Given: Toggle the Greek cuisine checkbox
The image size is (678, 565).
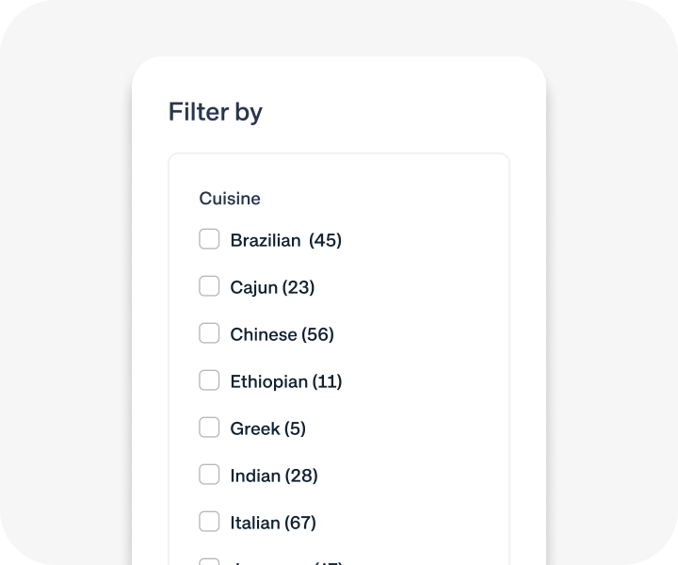Looking at the screenshot, I should (209, 428).
